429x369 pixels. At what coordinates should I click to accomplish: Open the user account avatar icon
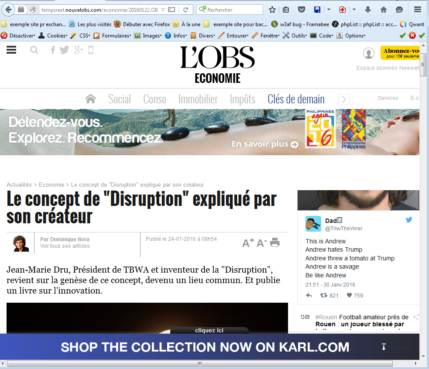pos(368,53)
